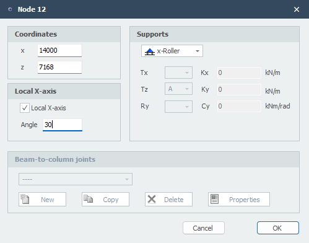The height and width of the screenshot is (243, 309).
Task: Open the Ry restraint dropdown
Action: pyautogui.click(x=178, y=107)
